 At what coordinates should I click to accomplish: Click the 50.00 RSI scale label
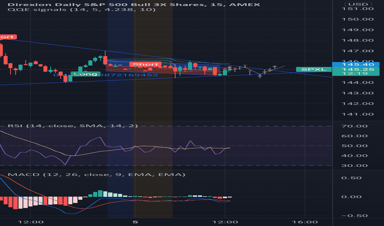pos(354,146)
